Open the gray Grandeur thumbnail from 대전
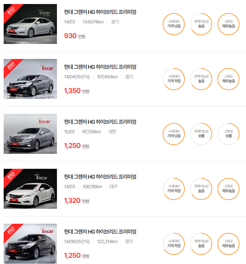The height and width of the screenshot is (264, 246). (30, 134)
